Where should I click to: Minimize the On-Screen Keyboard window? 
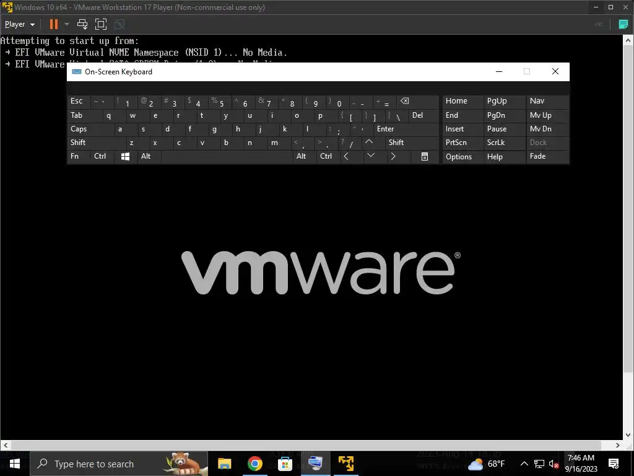[x=499, y=72]
